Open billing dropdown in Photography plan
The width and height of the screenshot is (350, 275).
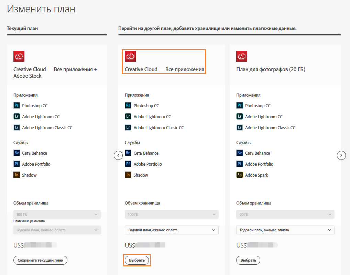click(x=285, y=230)
